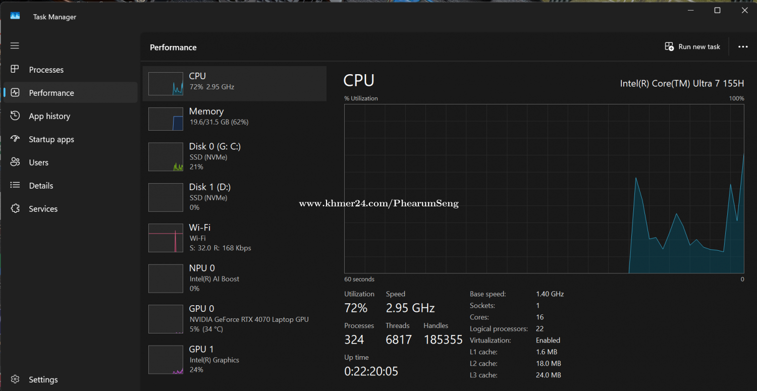The height and width of the screenshot is (391, 757).
Task: Click the % Utilization axis label
Action: pos(361,98)
